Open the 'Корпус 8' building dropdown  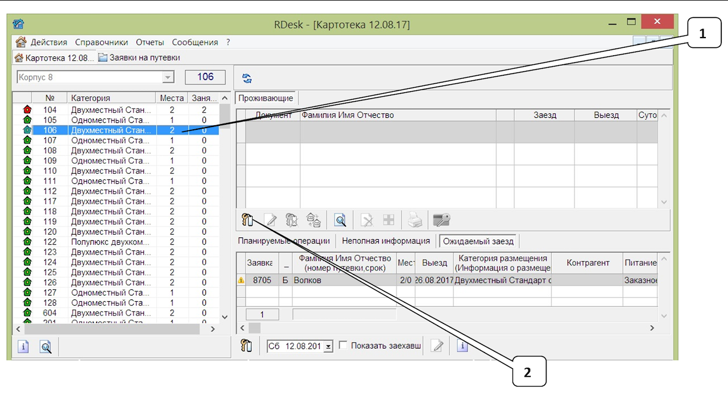168,77
